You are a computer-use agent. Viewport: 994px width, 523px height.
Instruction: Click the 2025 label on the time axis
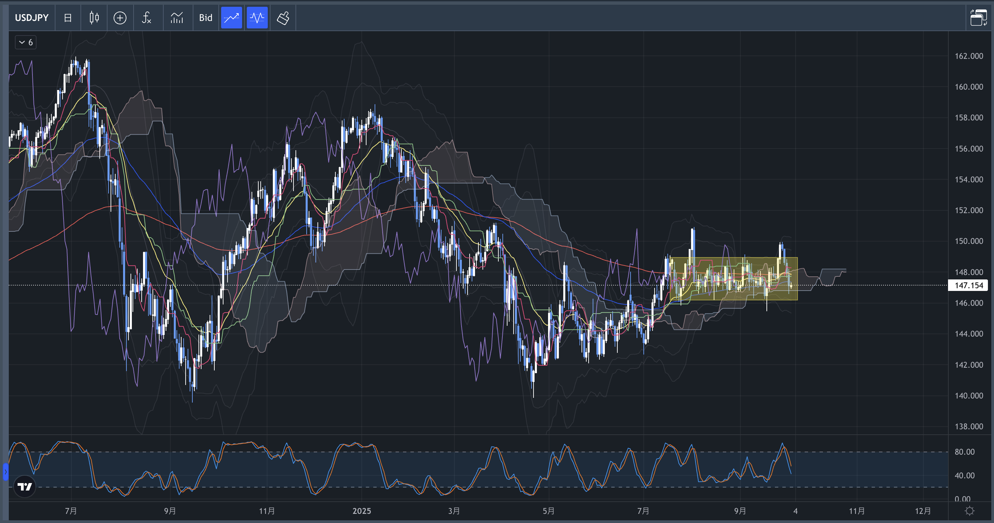click(x=361, y=511)
